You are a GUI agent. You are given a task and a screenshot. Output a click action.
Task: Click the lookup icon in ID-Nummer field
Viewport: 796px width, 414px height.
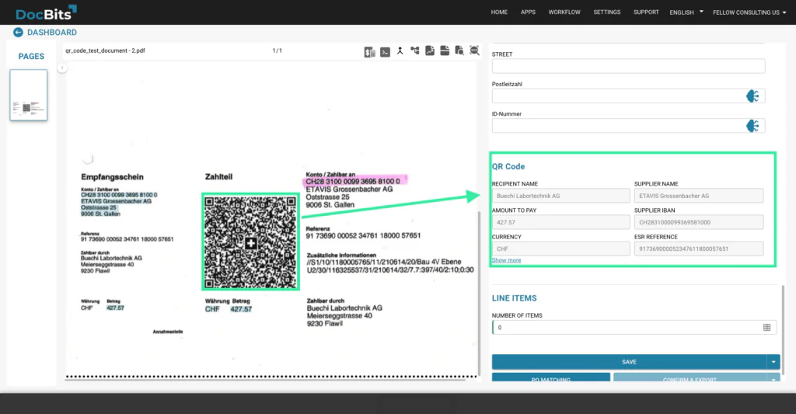[x=752, y=126]
